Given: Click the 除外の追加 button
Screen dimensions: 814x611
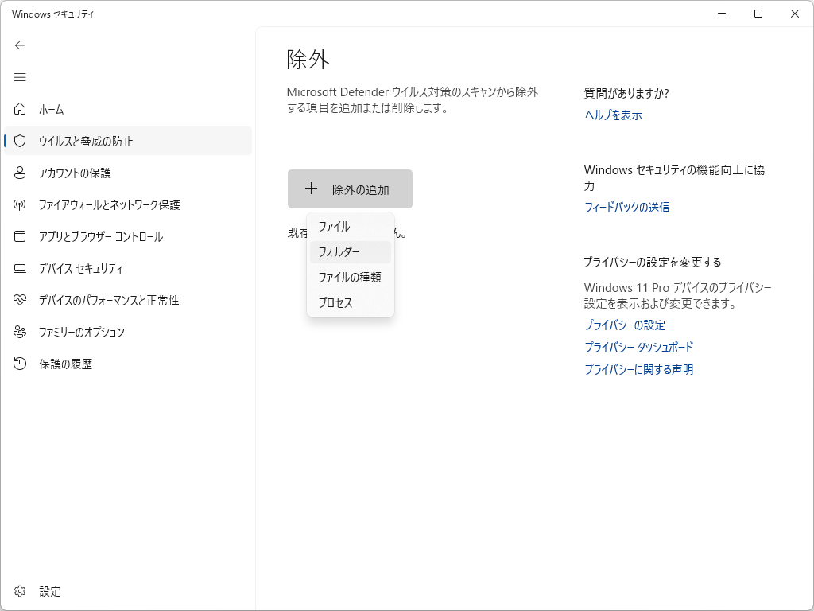Looking at the screenshot, I should pyautogui.click(x=350, y=189).
